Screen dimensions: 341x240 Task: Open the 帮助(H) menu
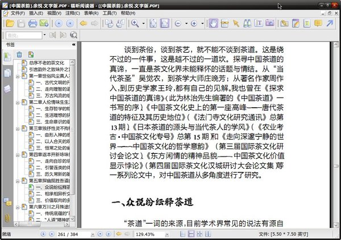[128, 13]
